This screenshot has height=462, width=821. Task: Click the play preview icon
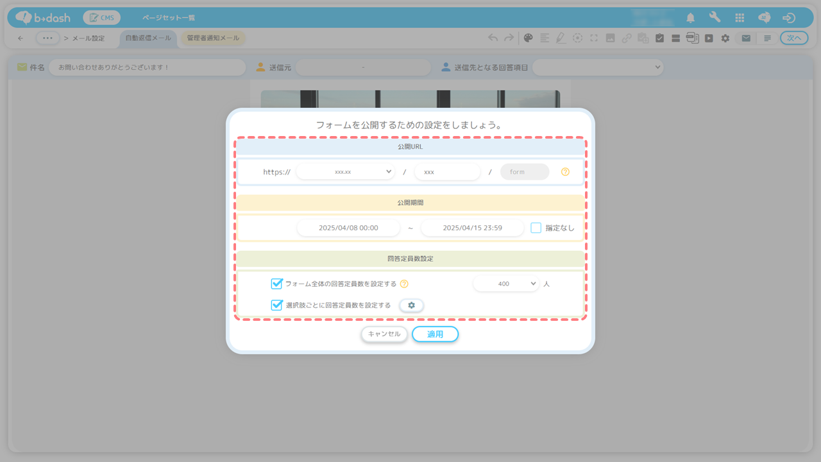[709, 38]
